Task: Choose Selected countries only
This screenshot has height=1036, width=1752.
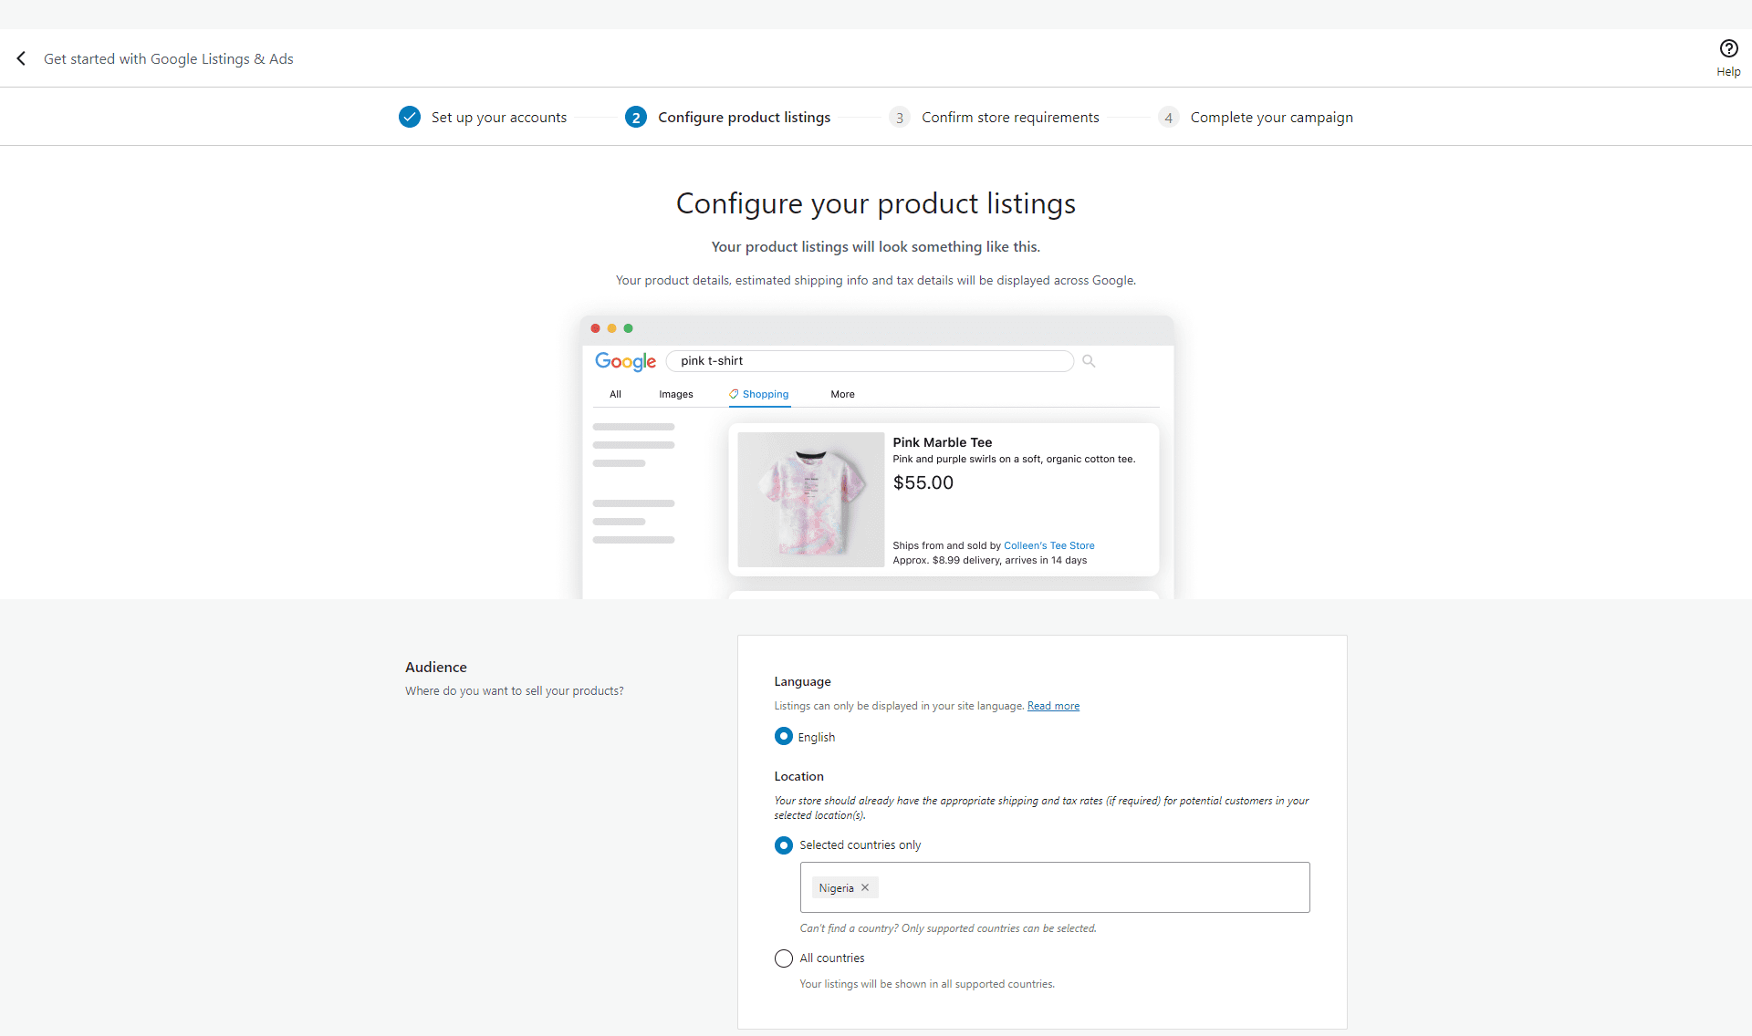Action: (x=783, y=844)
